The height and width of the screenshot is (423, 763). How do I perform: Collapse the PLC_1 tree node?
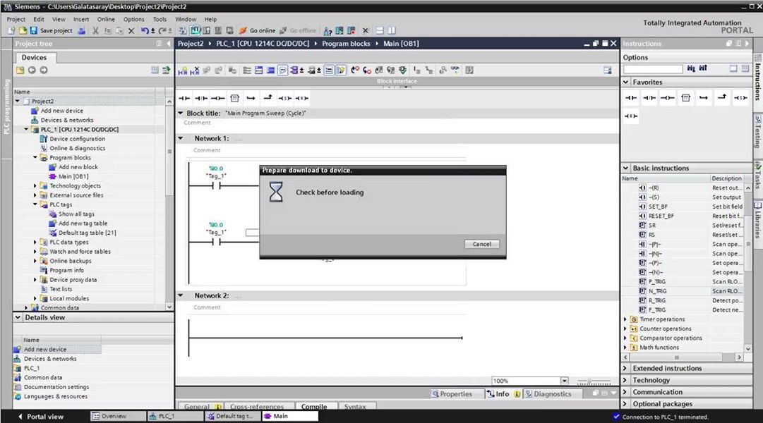(x=26, y=129)
